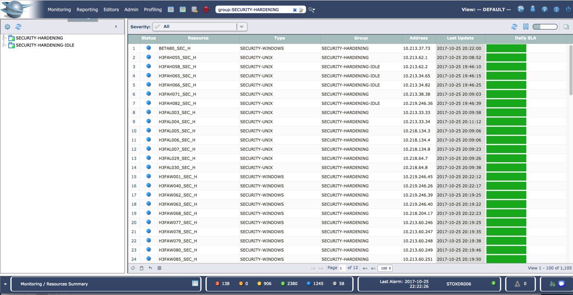The width and height of the screenshot is (573, 295).
Task: Open the tree panel settings gear
Action: click(x=7, y=27)
